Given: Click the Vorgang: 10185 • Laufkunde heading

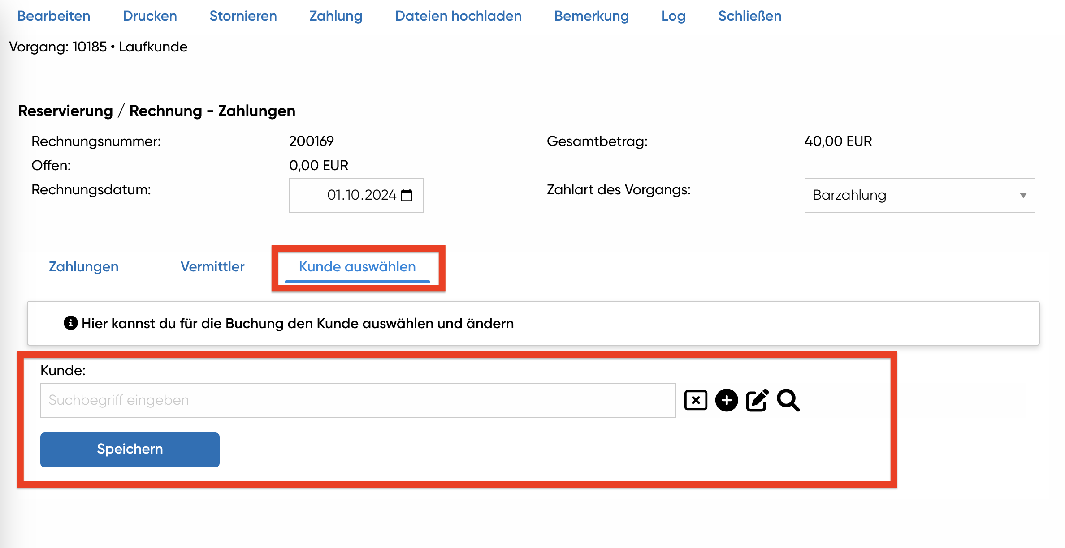Looking at the screenshot, I should click(98, 47).
